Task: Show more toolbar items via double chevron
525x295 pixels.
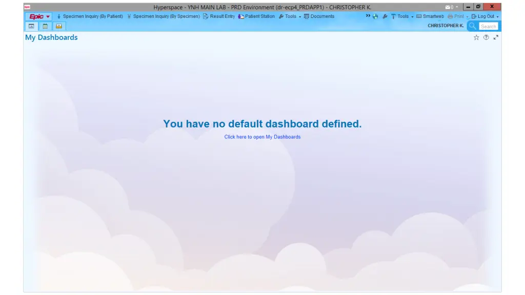Action: pyautogui.click(x=368, y=16)
